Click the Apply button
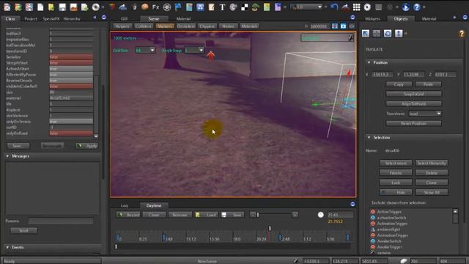Image resolution: width=469 pixels, height=264 pixels. (86, 146)
